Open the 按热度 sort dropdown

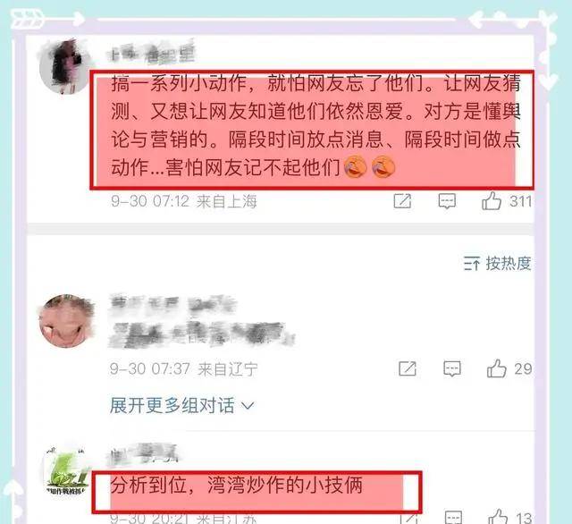497,263
